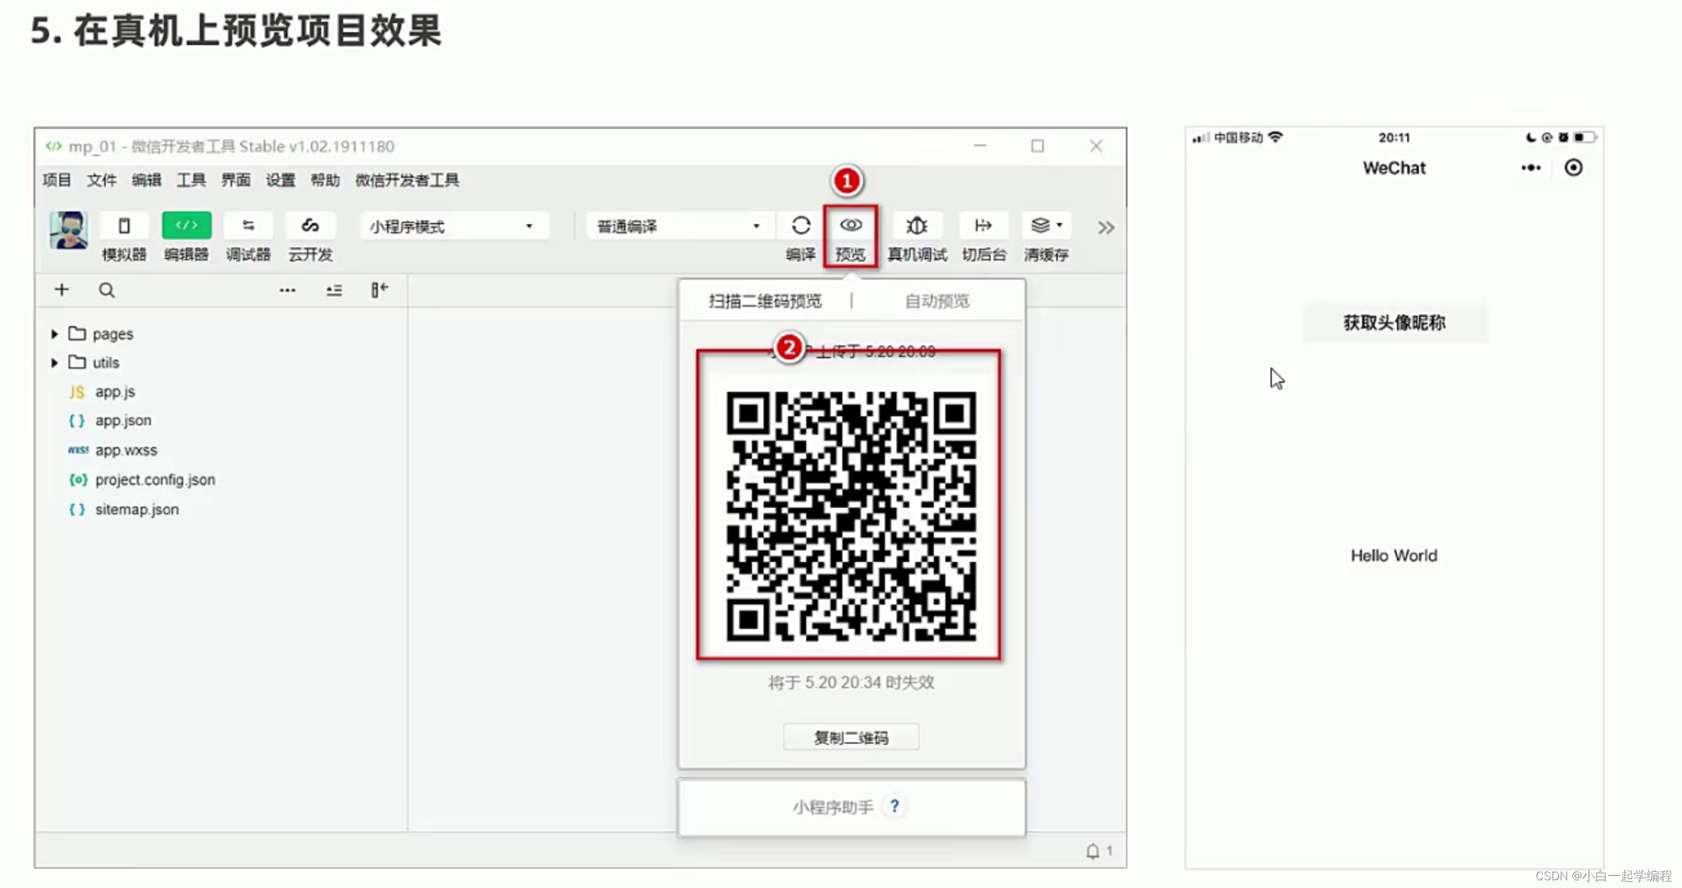Tap 获取头像昵称 button on phone
This screenshot has width=1682, height=888.
coord(1394,322)
